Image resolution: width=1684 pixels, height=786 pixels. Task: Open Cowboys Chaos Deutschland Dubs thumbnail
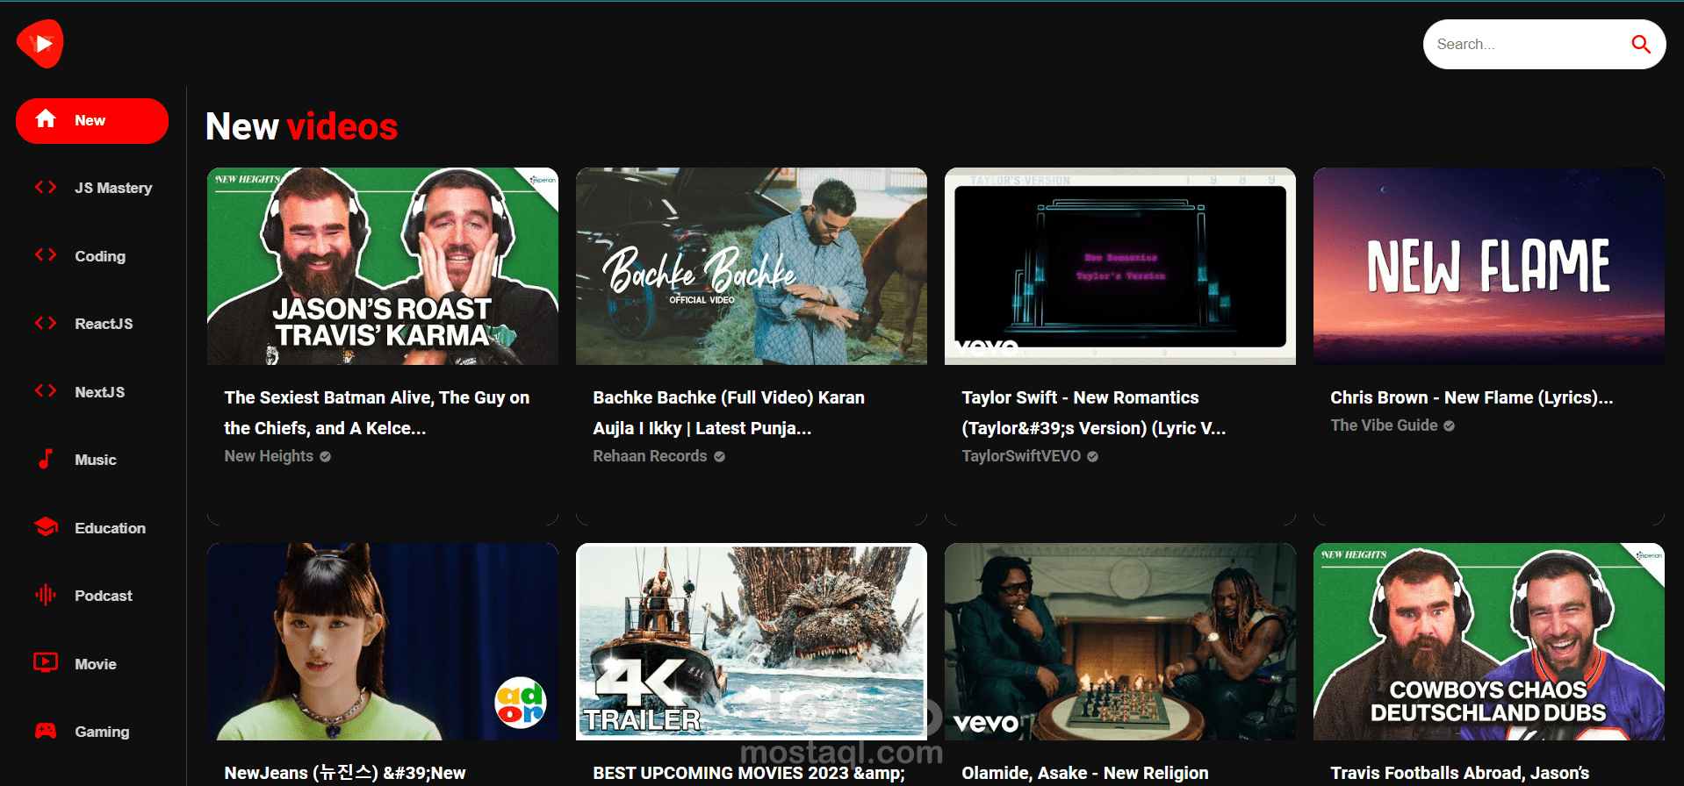(x=1489, y=641)
